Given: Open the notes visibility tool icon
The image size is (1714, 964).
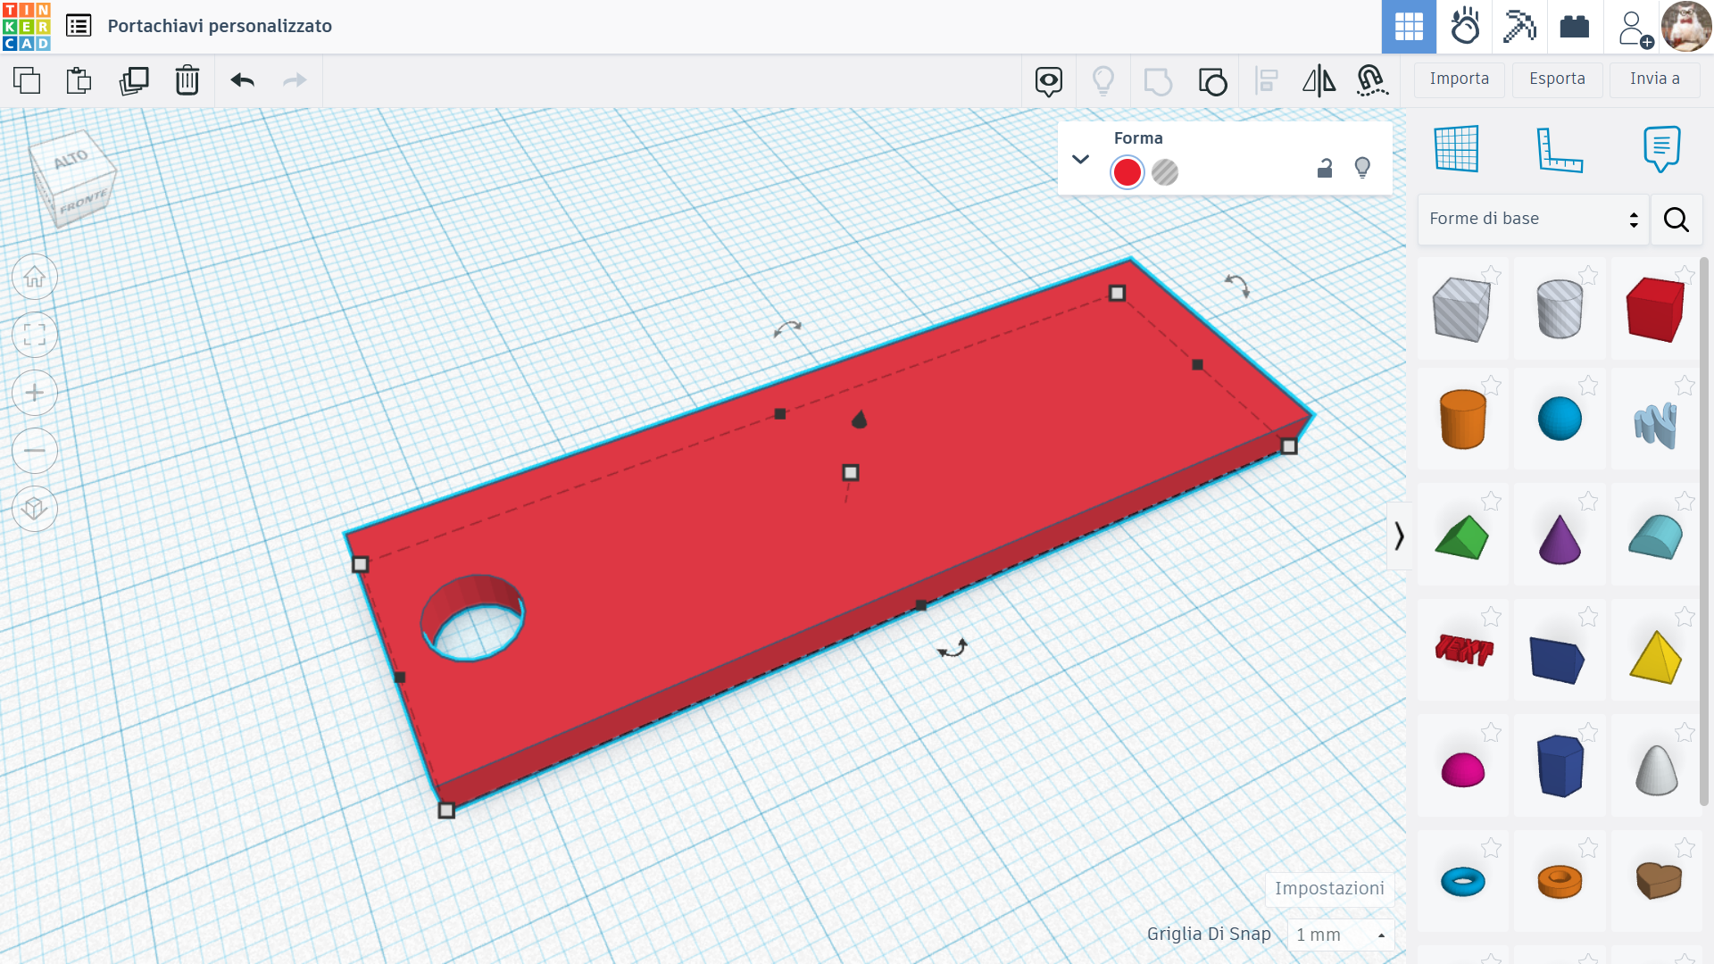Looking at the screenshot, I should (1049, 81).
